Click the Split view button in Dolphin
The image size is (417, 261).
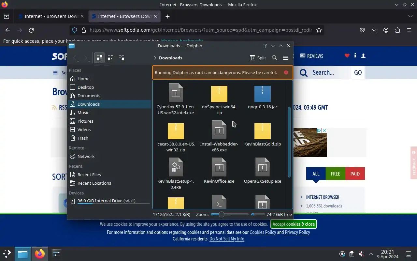point(258,58)
